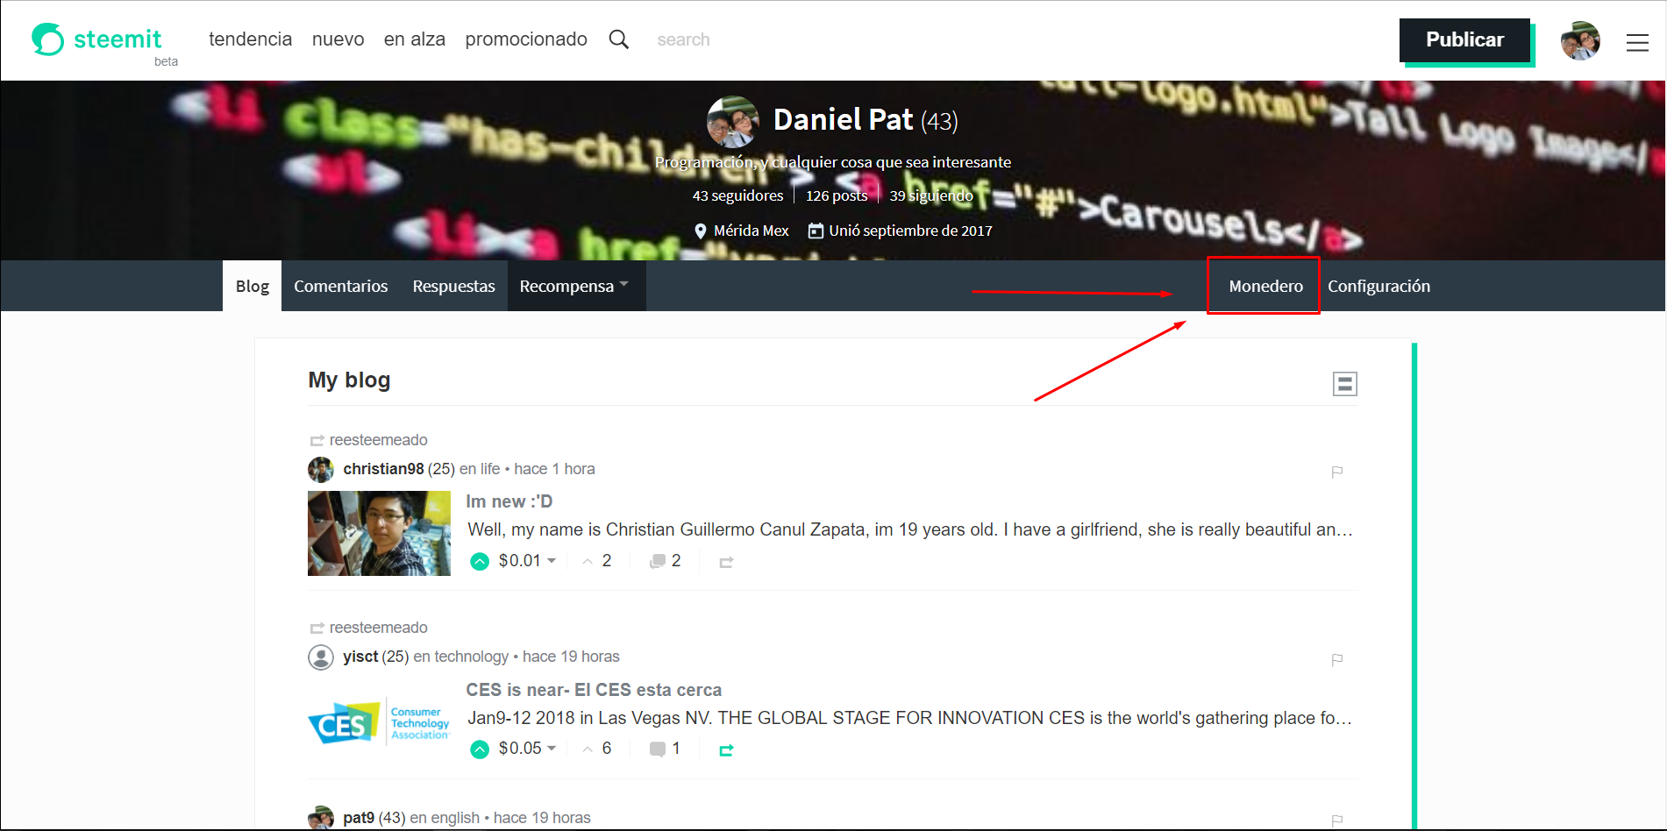Viewport: 1667px width, 831px height.
Task: Upvote christian98's Im new post
Action: coord(480,562)
